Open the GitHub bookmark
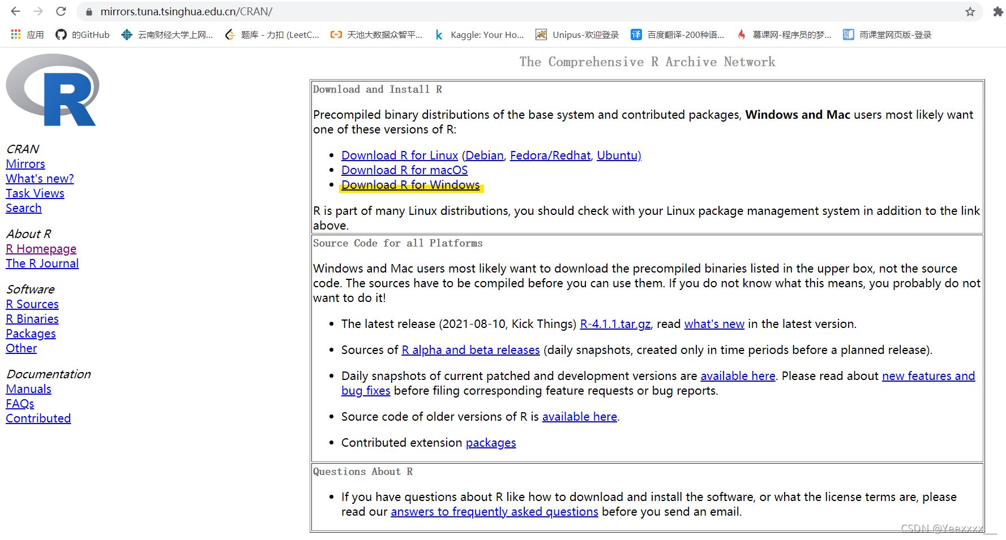This screenshot has height=540, width=1006. pos(83,34)
